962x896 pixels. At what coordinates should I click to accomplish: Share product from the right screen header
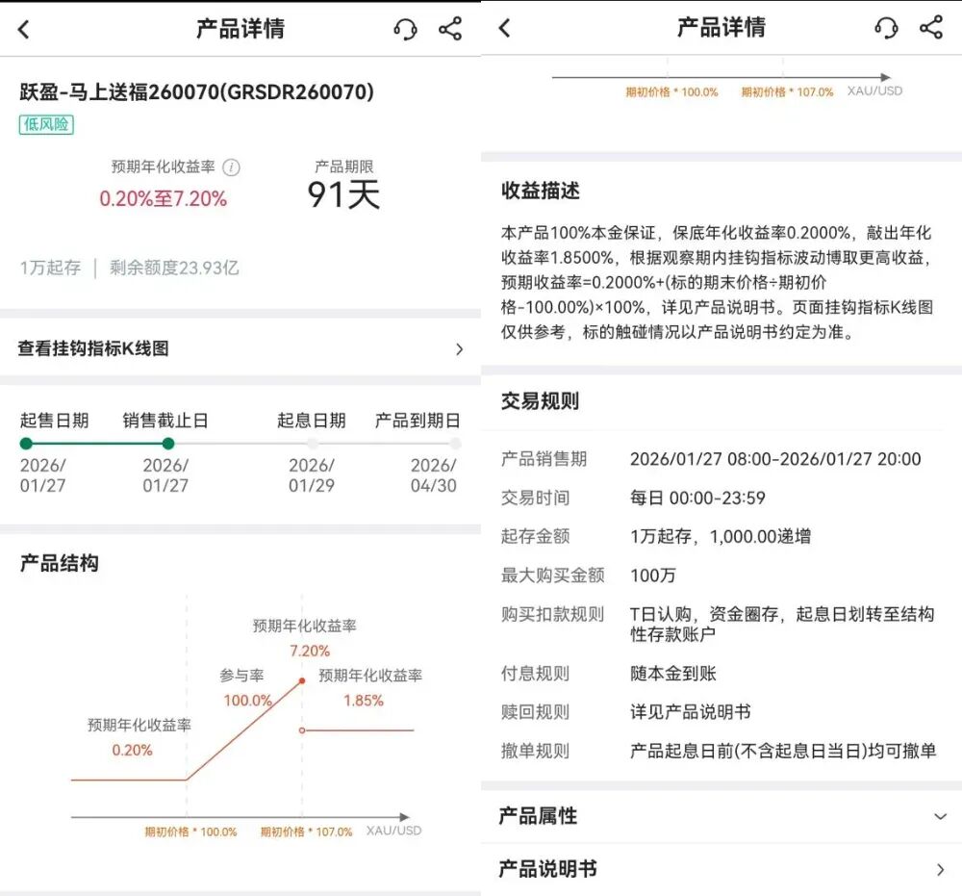click(931, 28)
